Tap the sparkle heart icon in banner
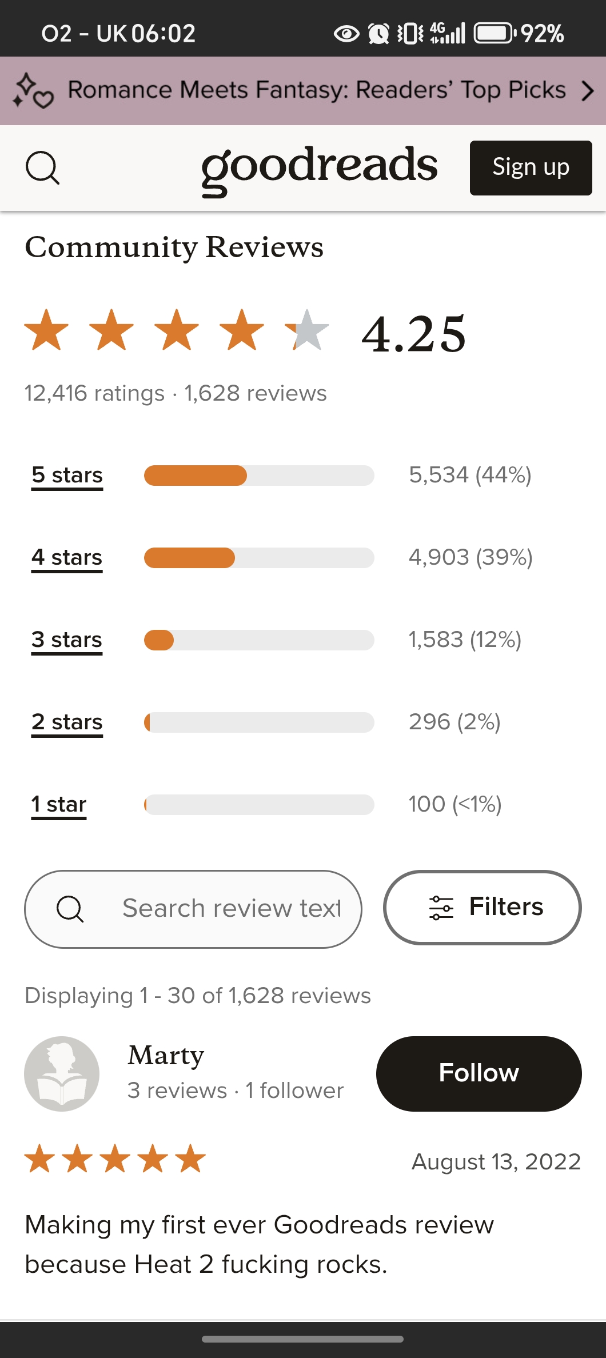The height and width of the screenshot is (1358, 606). coord(33,91)
